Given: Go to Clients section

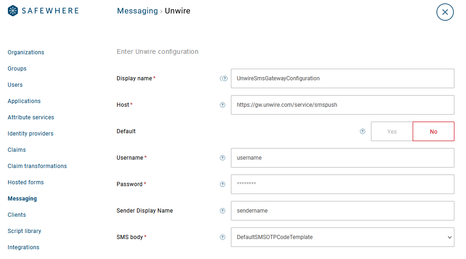Looking at the screenshot, I should click(17, 215).
